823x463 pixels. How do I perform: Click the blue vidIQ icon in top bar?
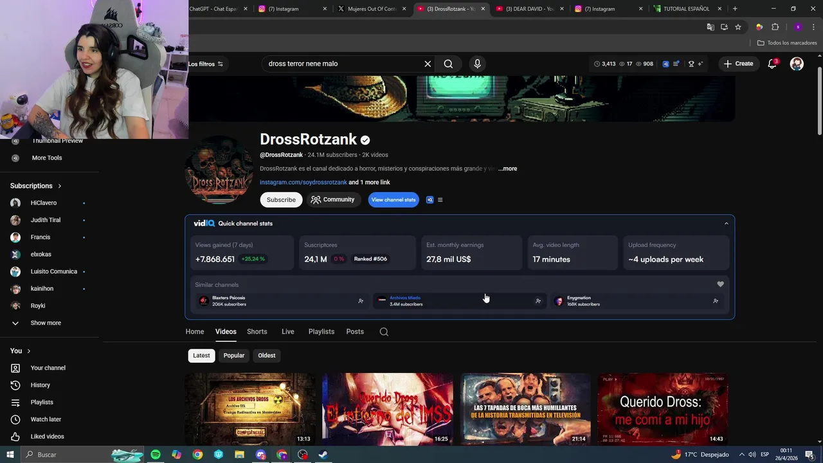(665, 64)
